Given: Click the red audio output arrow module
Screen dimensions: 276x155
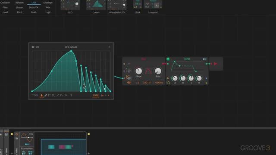Looking at the screenshot, I should pyautogui.click(x=216, y=64).
